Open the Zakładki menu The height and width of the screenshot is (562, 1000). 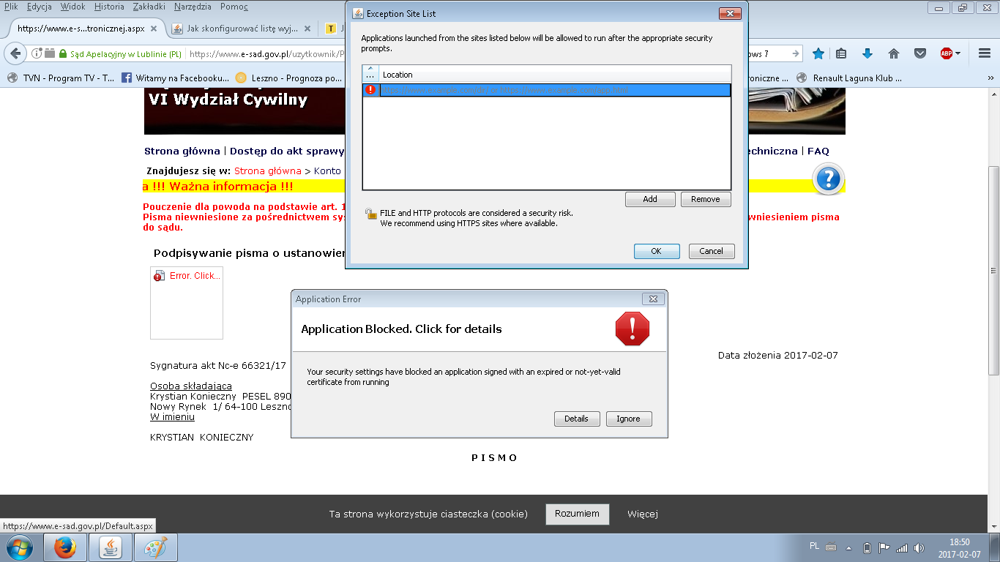point(149,7)
